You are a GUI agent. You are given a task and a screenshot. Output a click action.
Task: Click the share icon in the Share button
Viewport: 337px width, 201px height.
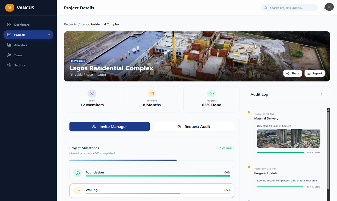pos(288,73)
